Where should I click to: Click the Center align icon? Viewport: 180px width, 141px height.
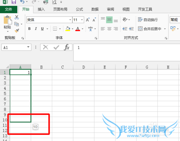pos(109,29)
